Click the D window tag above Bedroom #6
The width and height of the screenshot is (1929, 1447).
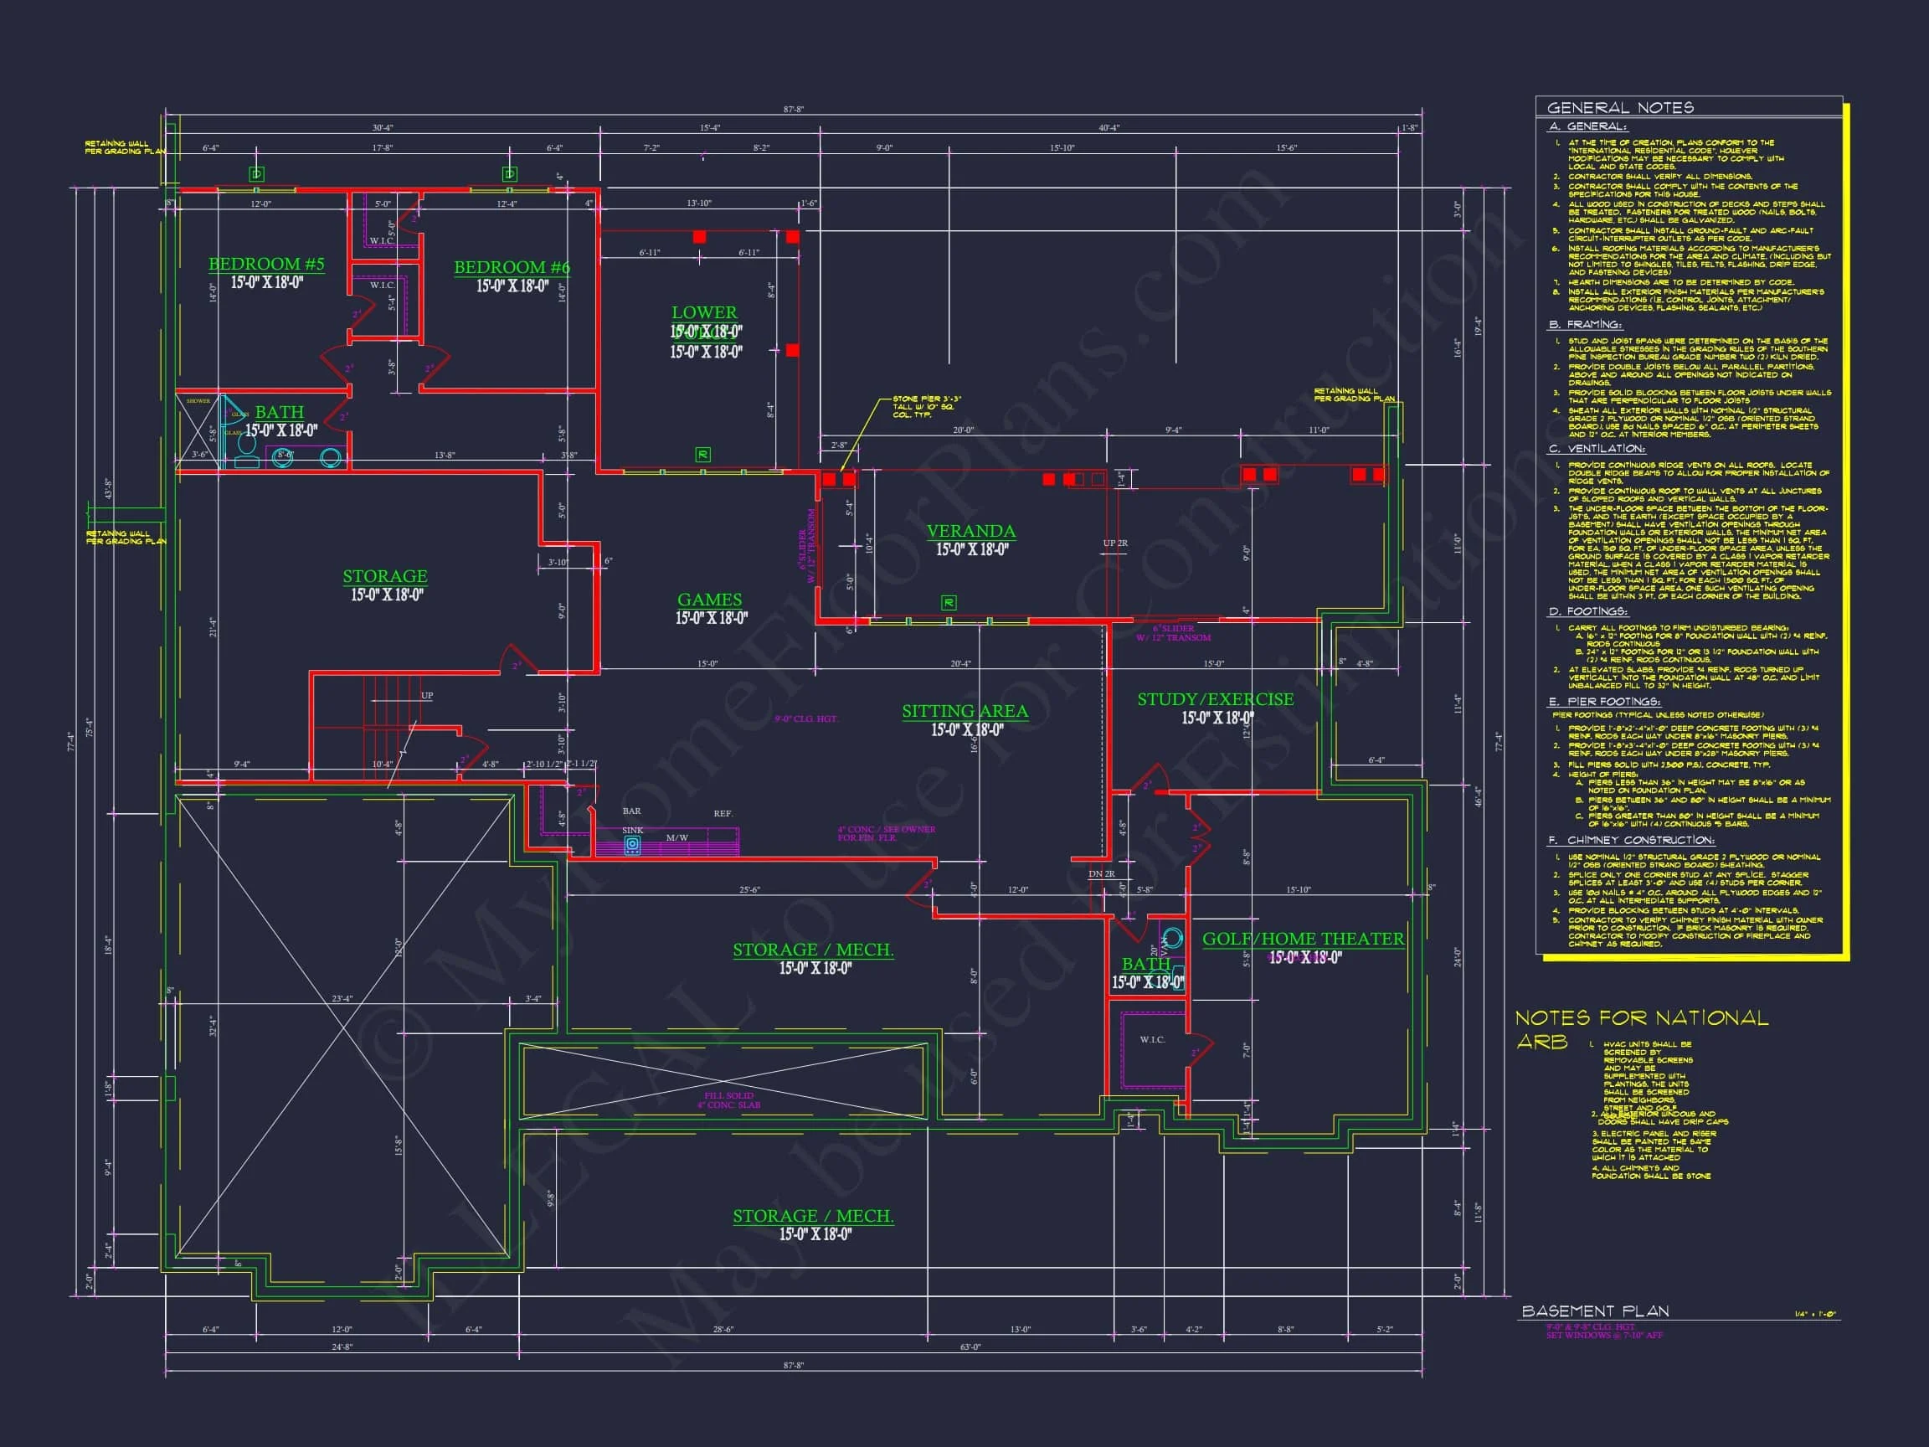click(x=510, y=174)
